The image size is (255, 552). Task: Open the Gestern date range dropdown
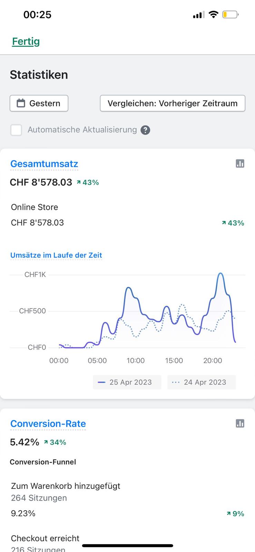(x=39, y=103)
